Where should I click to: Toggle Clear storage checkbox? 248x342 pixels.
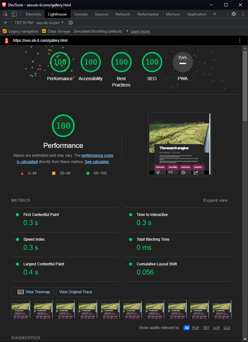coord(44,31)
